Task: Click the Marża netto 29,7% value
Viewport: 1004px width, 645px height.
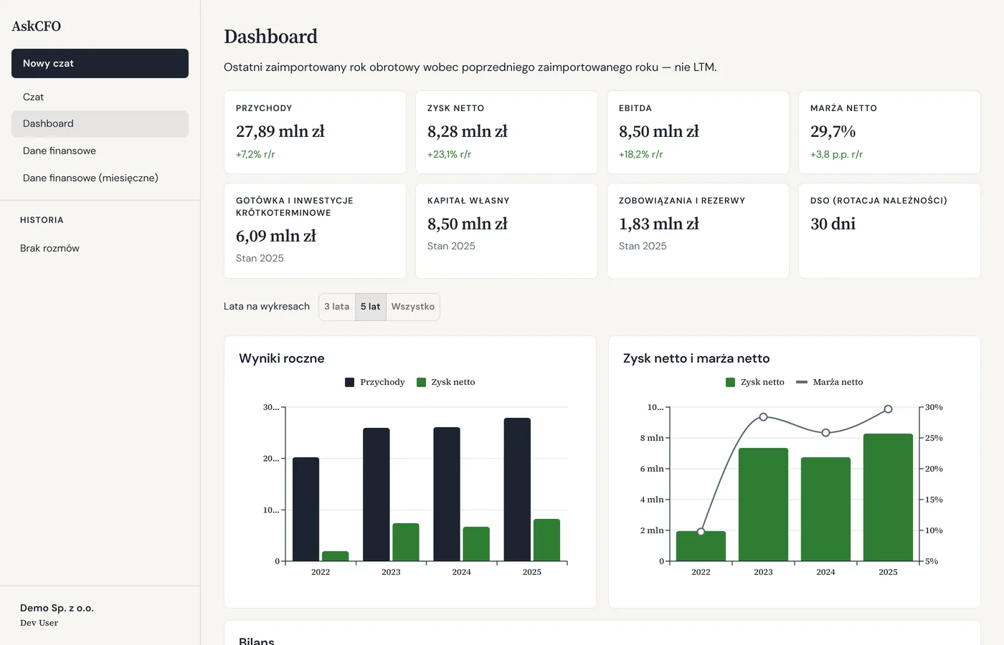Action: [833, 131]
